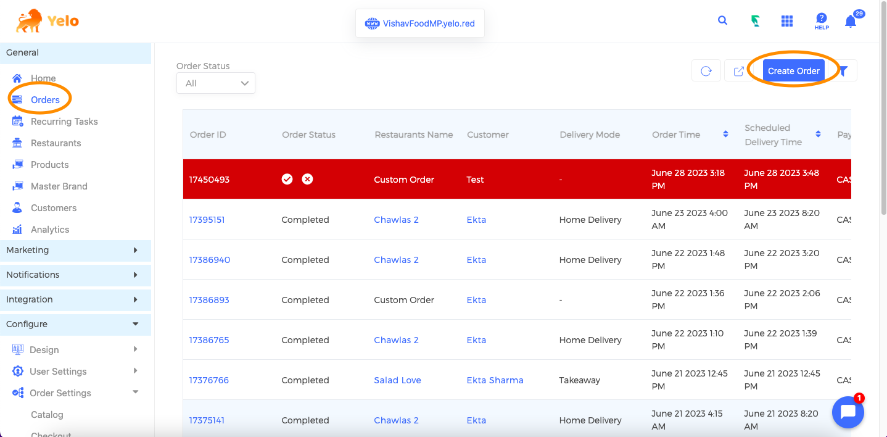Image resolution: width=887 pixels, height=437 pixels.
Task: Open the chat support bubble
Action: pos(848,412)
